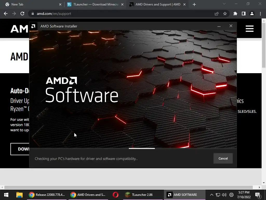This screenshot has width=266, height=200.
Task: Click the disabled forward navigation arrow
Action: click(14, 14)
